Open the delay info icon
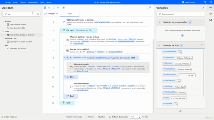Screen dimensions: 214x120 click(x=146, y=117)
